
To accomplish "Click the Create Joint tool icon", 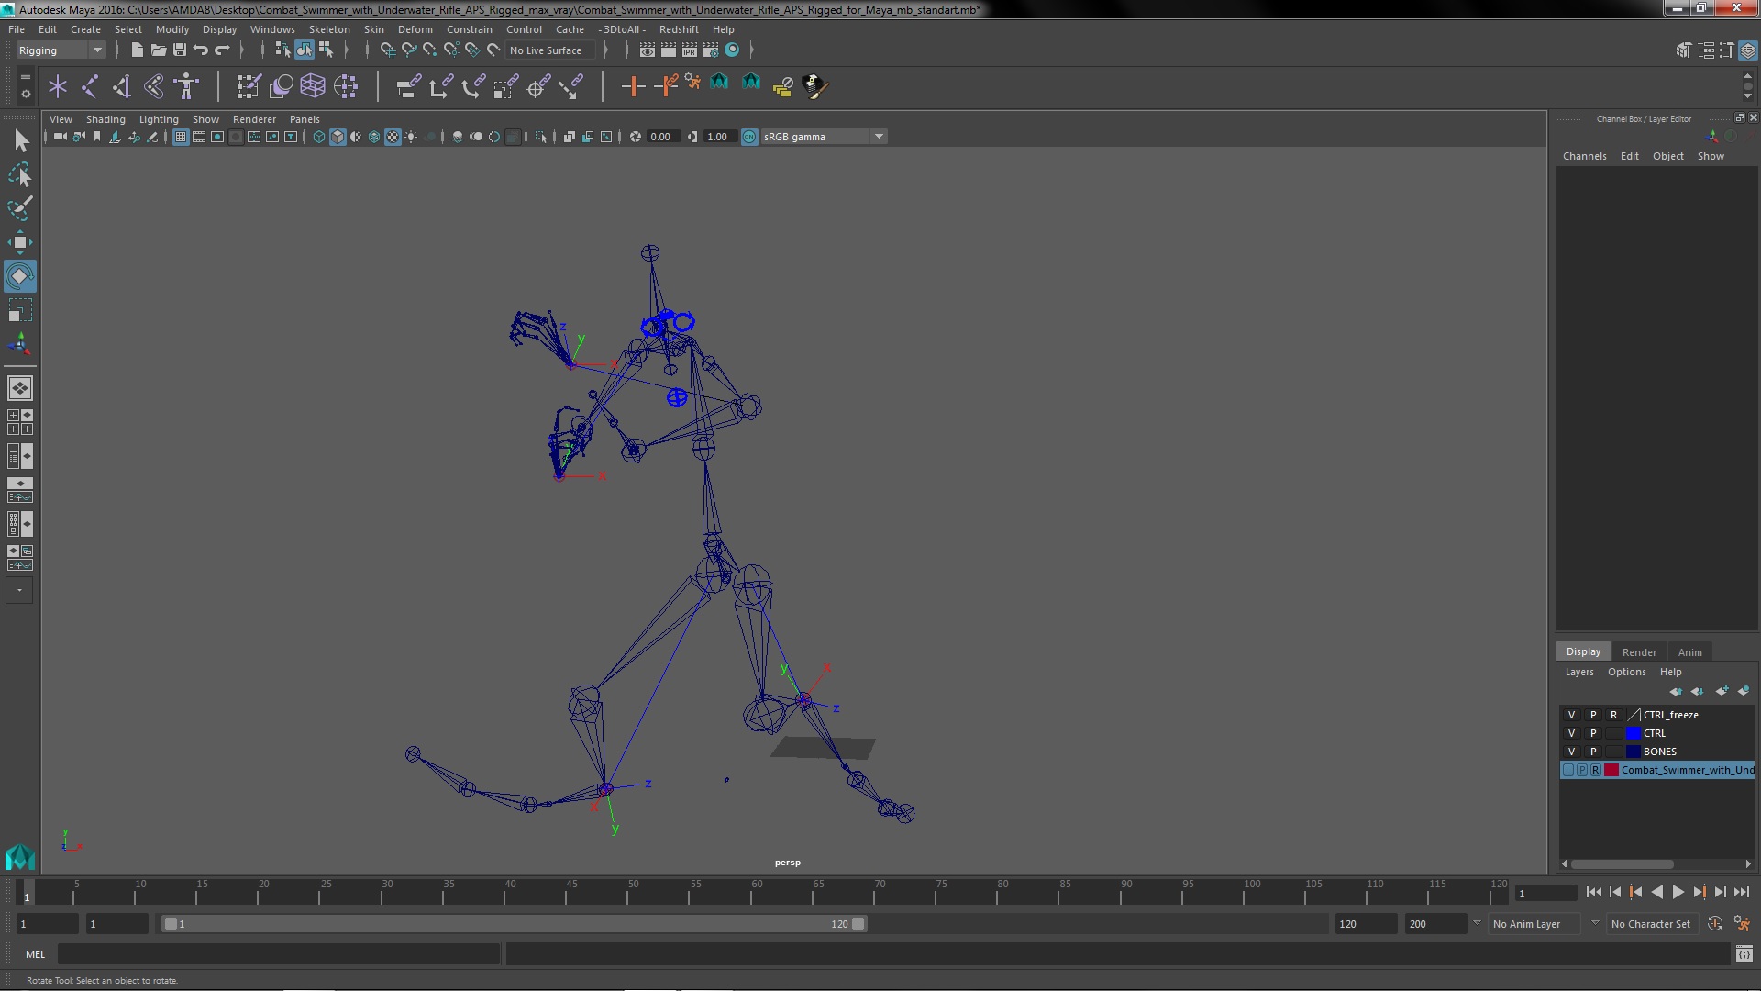I will tap(90, 86).
